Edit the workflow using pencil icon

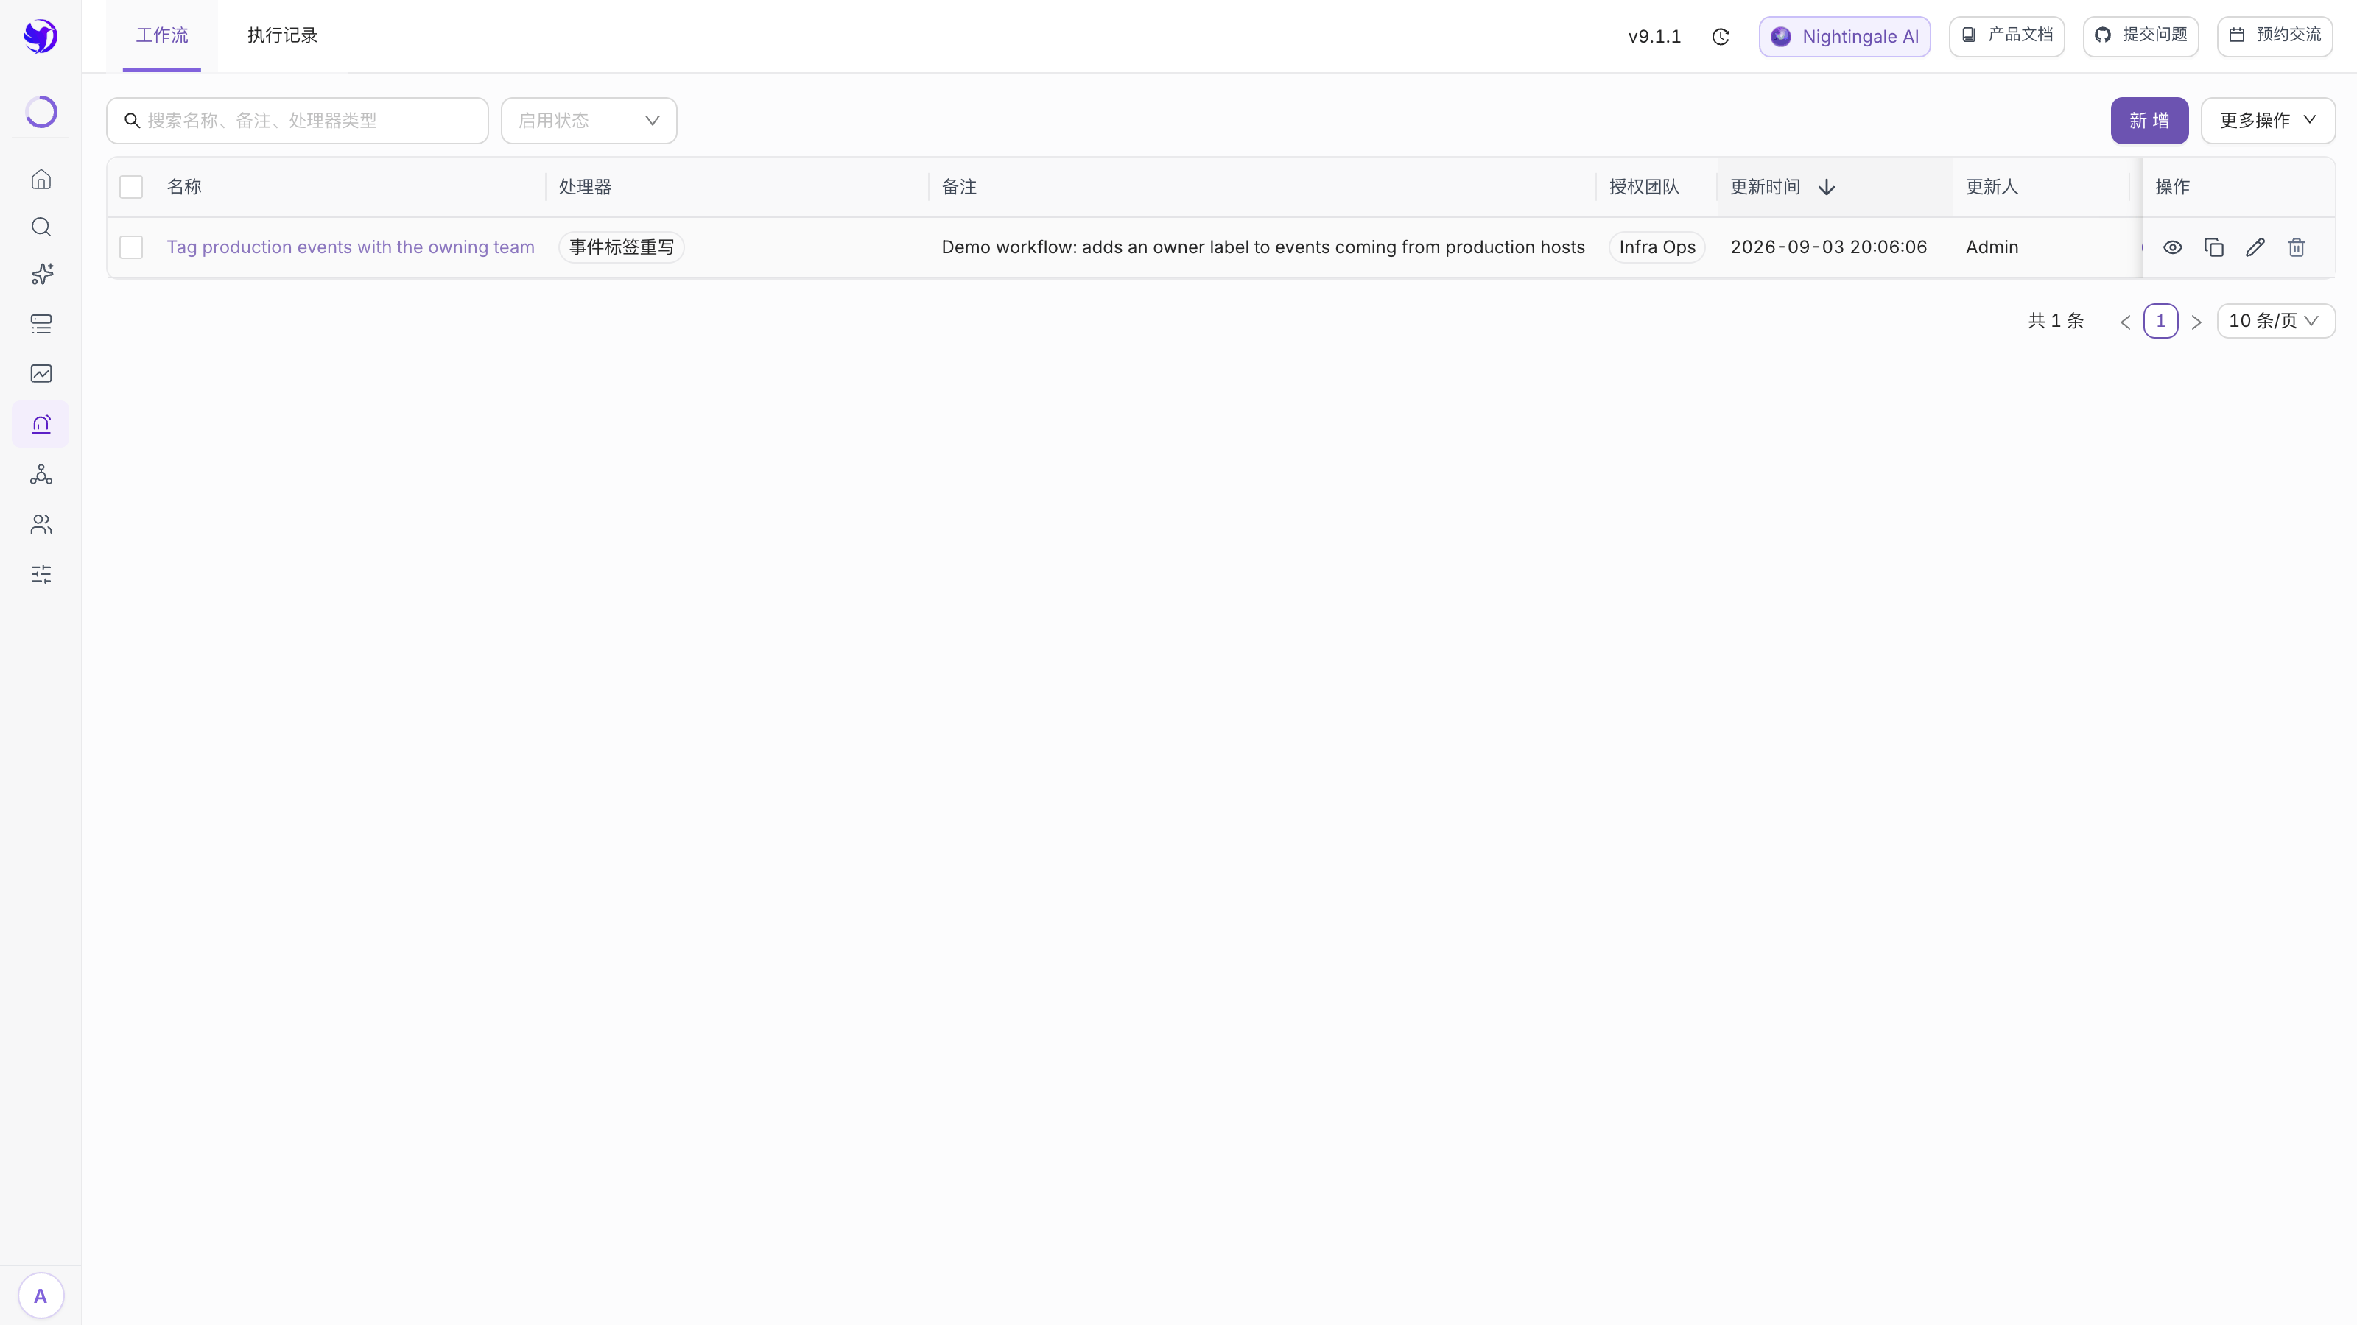tap(2255, 248)
